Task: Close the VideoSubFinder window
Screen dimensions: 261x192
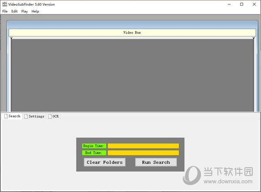Action: pyautogui.click(x=254, y=4)
